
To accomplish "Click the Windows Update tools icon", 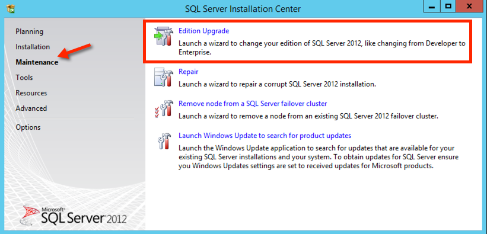I will click(x=164, y=142).
